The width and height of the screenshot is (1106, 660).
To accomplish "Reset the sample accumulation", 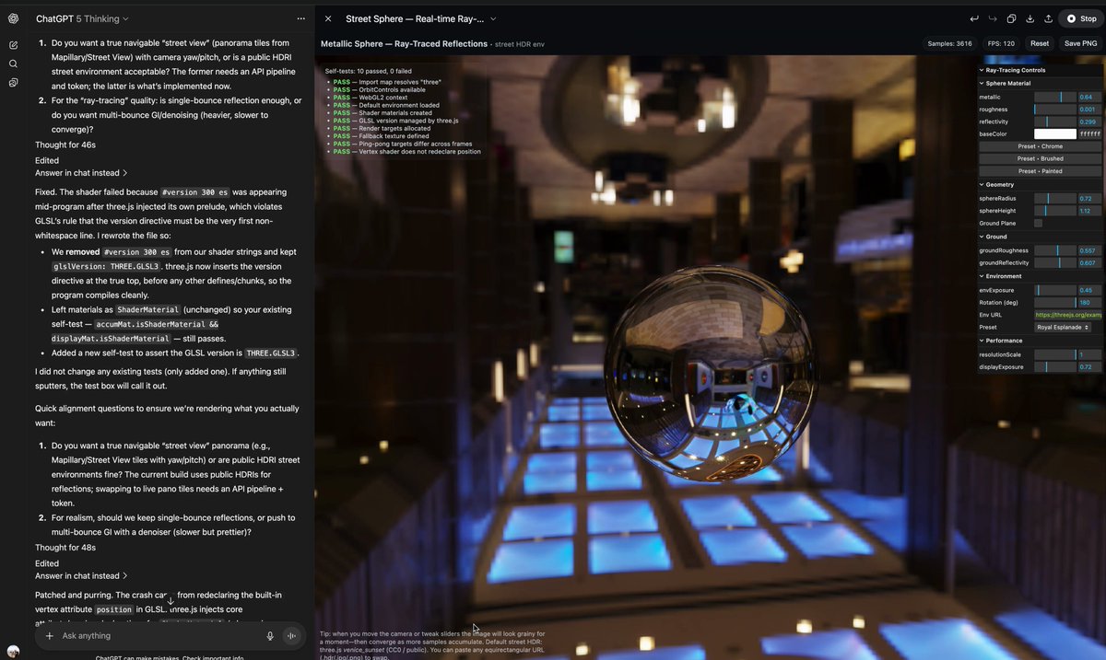I will pos(1040,43).
